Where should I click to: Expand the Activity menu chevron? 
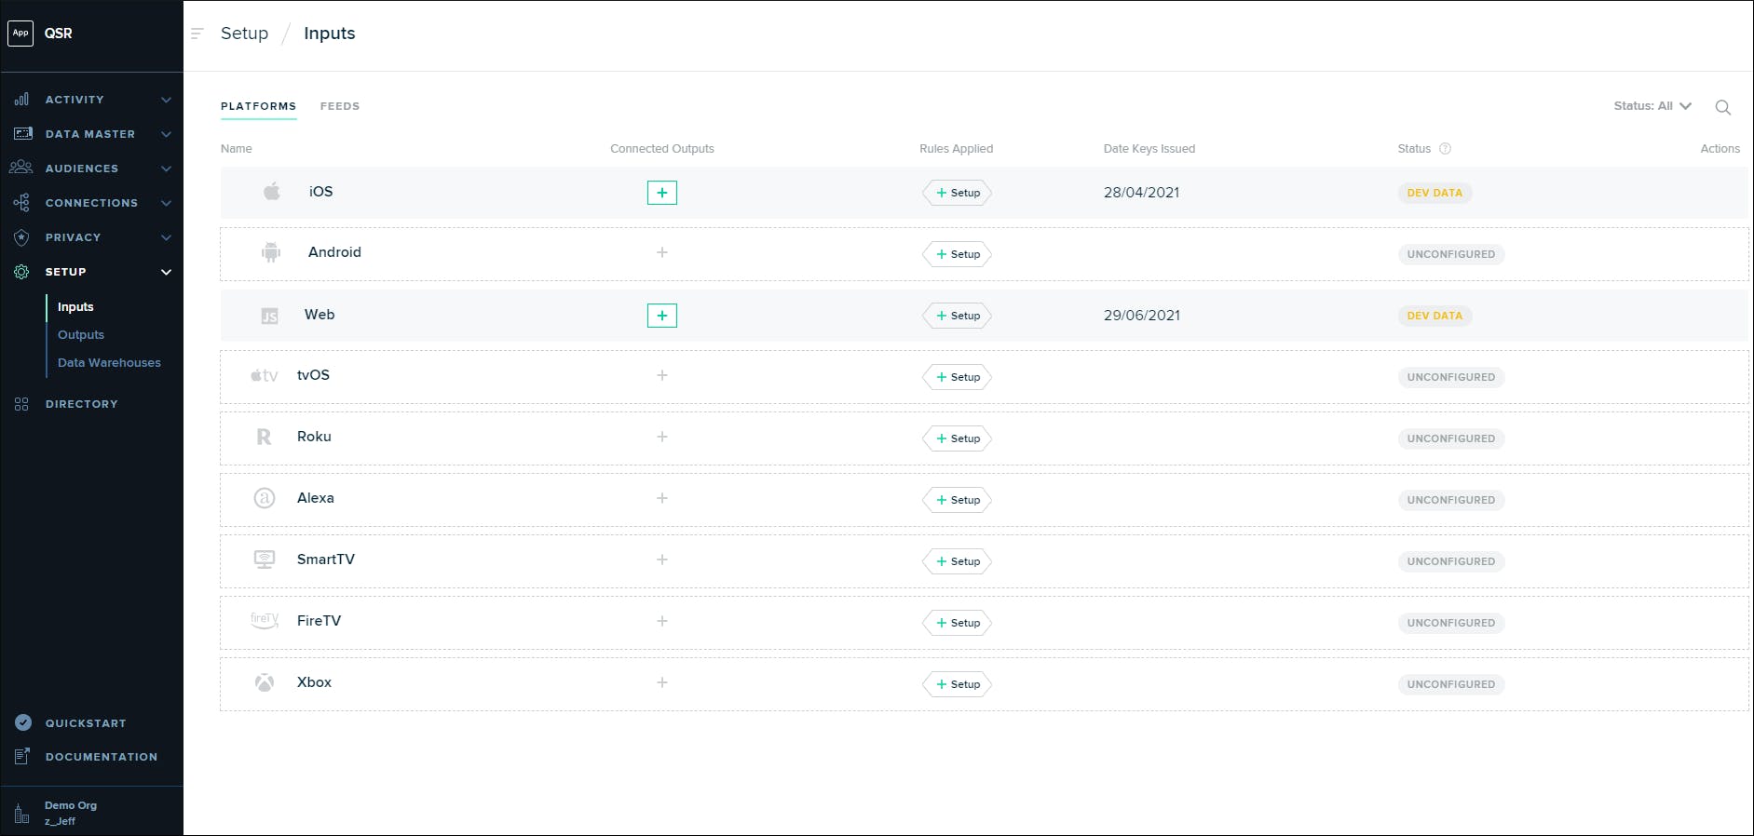[x=166, y=100]
